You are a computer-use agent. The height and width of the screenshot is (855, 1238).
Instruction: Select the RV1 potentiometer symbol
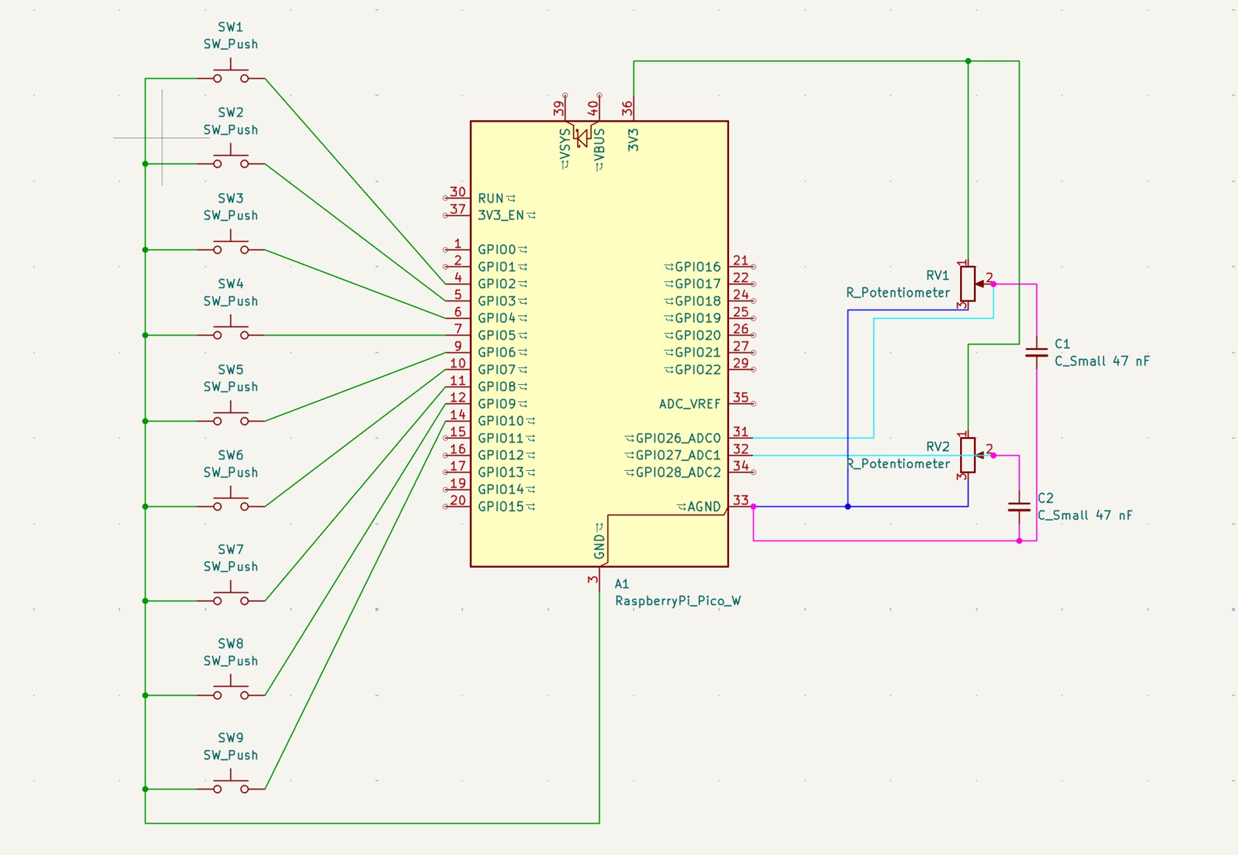968,284
